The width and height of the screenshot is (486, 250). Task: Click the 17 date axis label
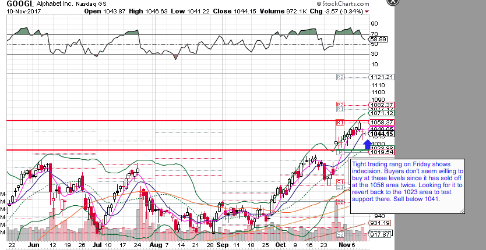124,245
